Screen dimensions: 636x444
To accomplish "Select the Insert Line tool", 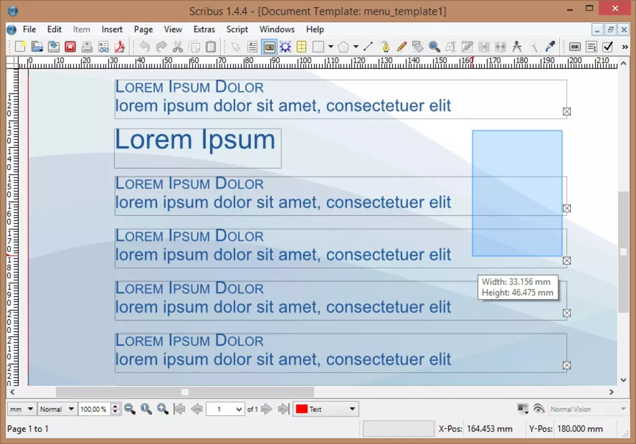I will (x=369, y=47).
